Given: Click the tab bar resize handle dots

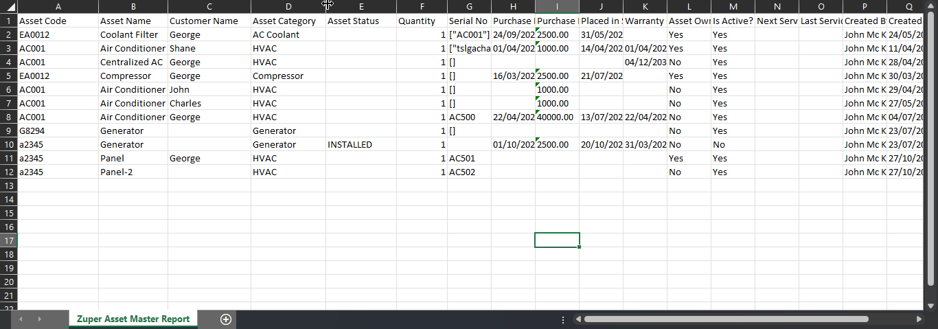Looking at the screenshot, I should click(563, 319).
